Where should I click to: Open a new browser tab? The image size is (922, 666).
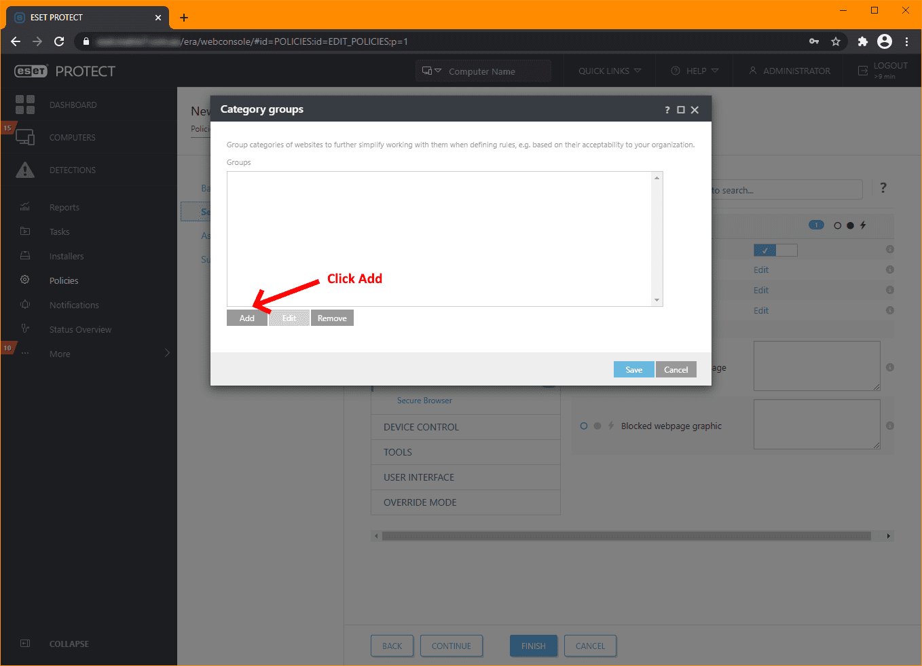tap(184, 18)
